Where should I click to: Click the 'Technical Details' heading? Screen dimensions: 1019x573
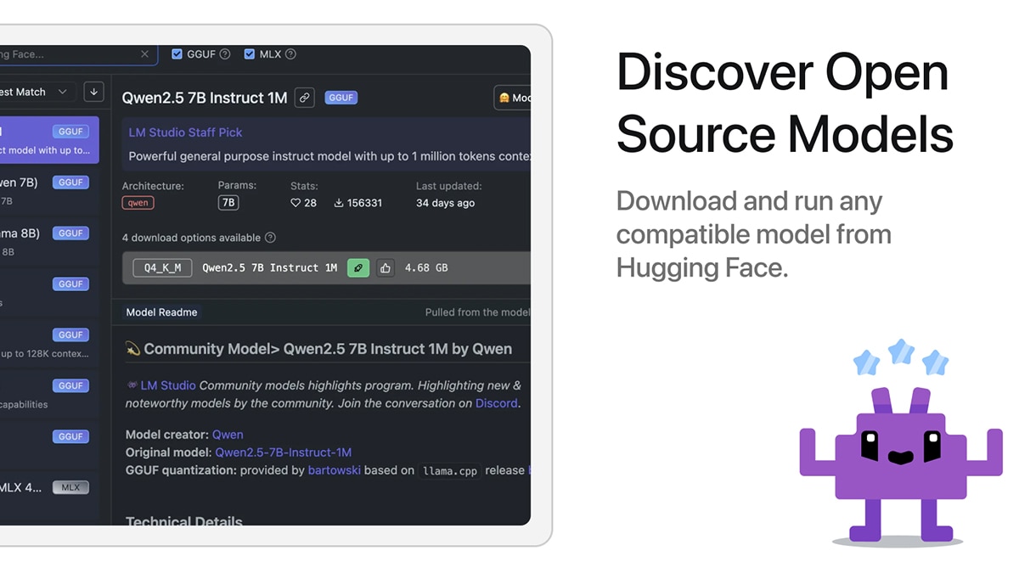point(184,520)
